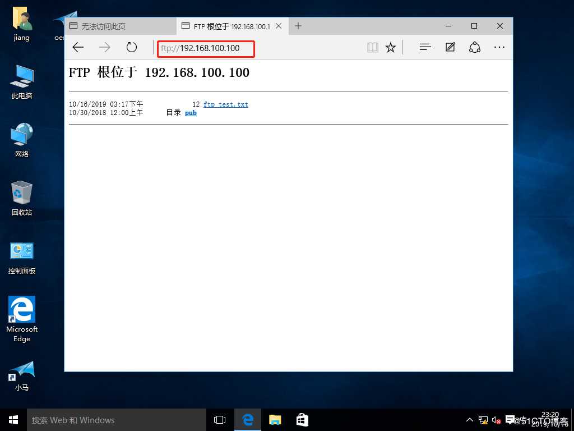Image resolution: width=574 pixels, height=431 pixels.
Task: Open the pub directory link
Action: pyautogui.click(x=191, y=113)
